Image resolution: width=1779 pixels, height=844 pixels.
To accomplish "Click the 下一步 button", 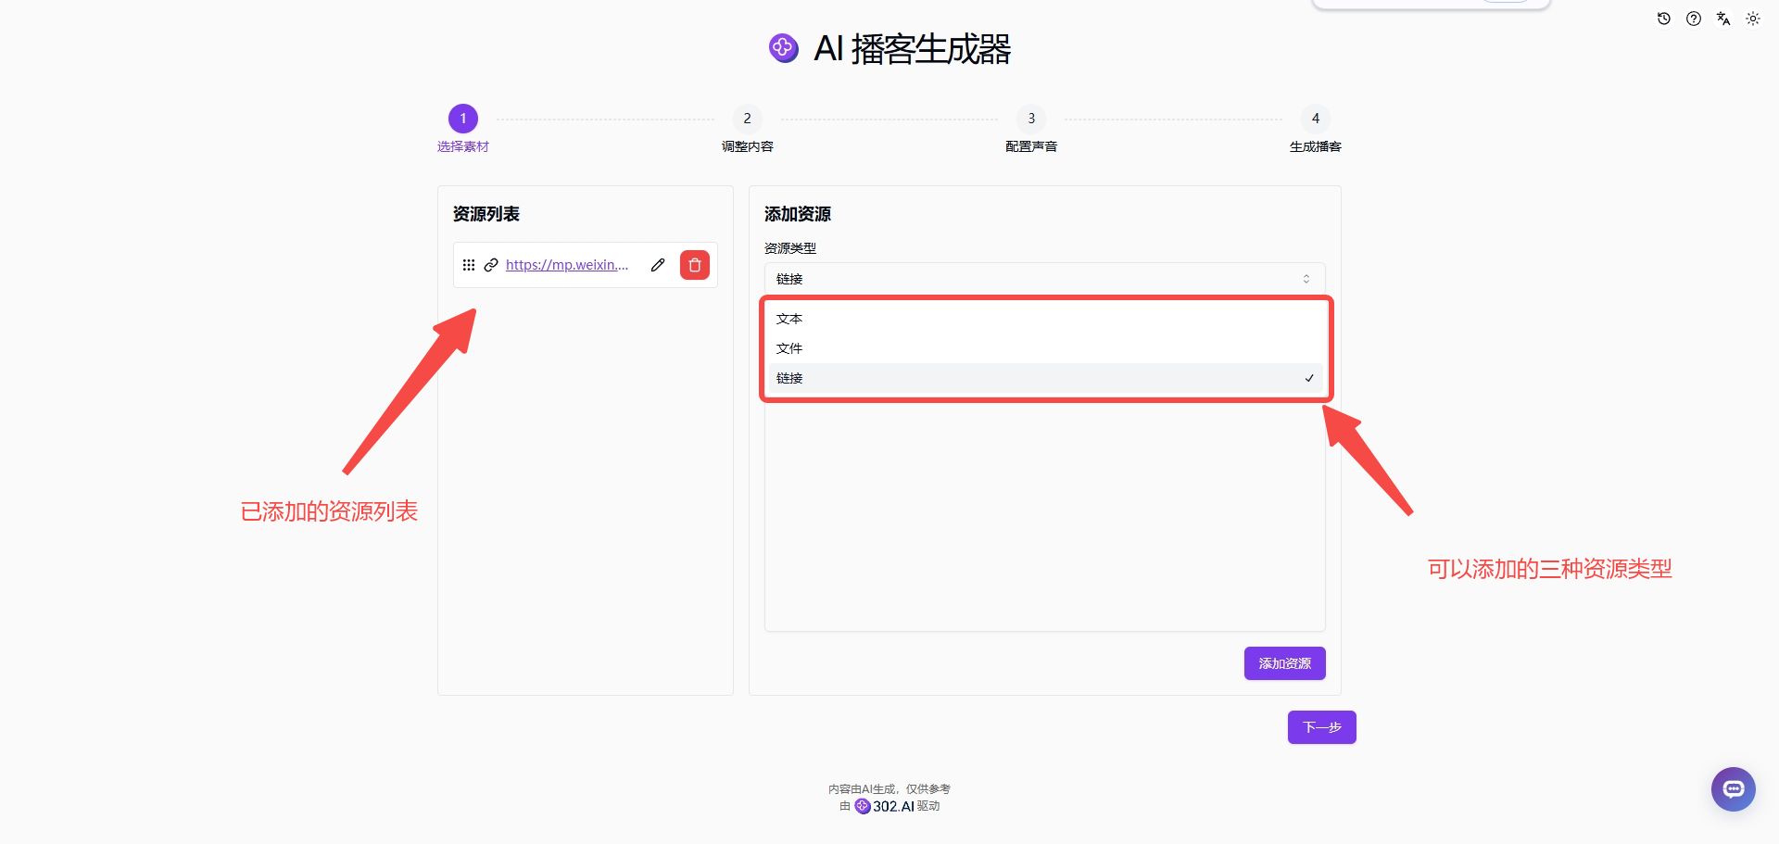I will tap(1321, 727).
